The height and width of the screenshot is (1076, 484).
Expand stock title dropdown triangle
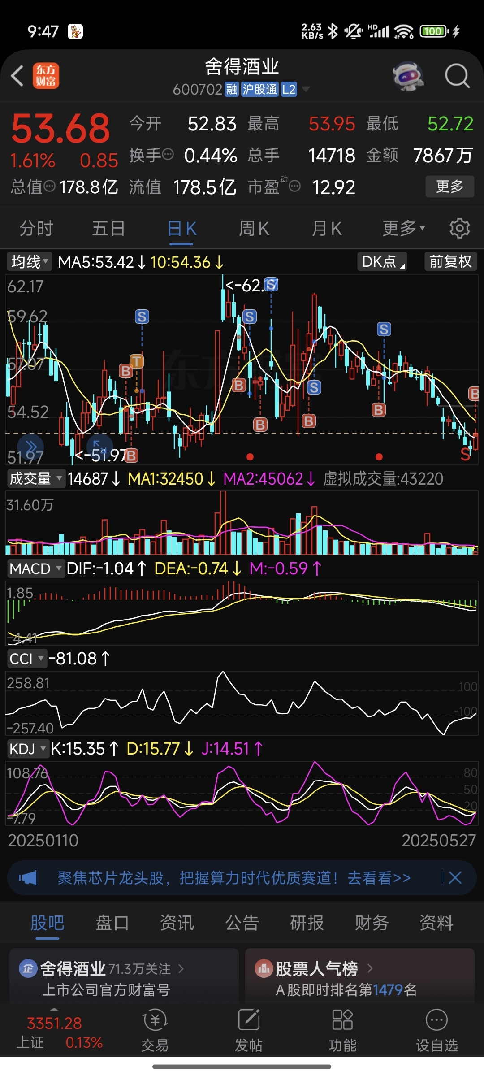306,89
